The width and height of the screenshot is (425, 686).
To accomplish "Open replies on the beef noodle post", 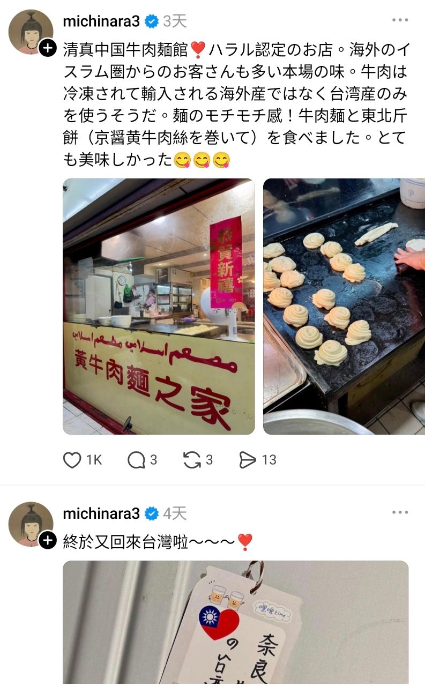I will pos(142,460).
